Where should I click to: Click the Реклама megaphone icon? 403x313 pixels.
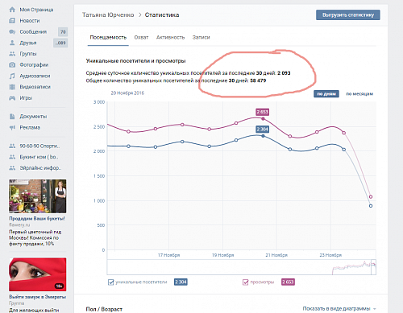pyautogui.click(x=12, y=127)
